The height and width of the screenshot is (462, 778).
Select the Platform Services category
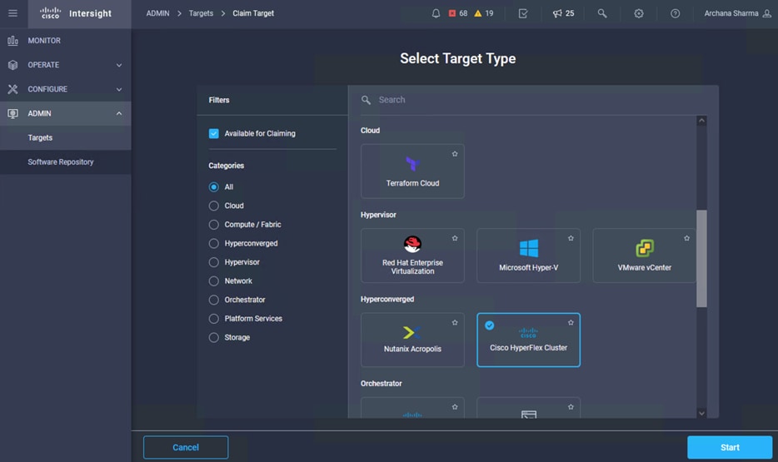tap(213, 319)
